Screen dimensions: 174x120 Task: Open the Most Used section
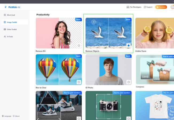coord(11,15)
